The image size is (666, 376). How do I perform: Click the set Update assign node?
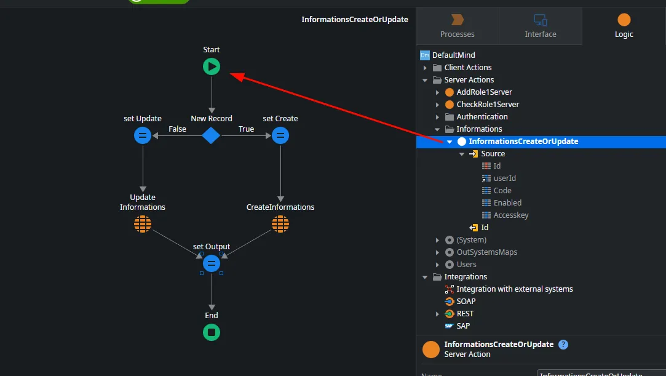143,135
